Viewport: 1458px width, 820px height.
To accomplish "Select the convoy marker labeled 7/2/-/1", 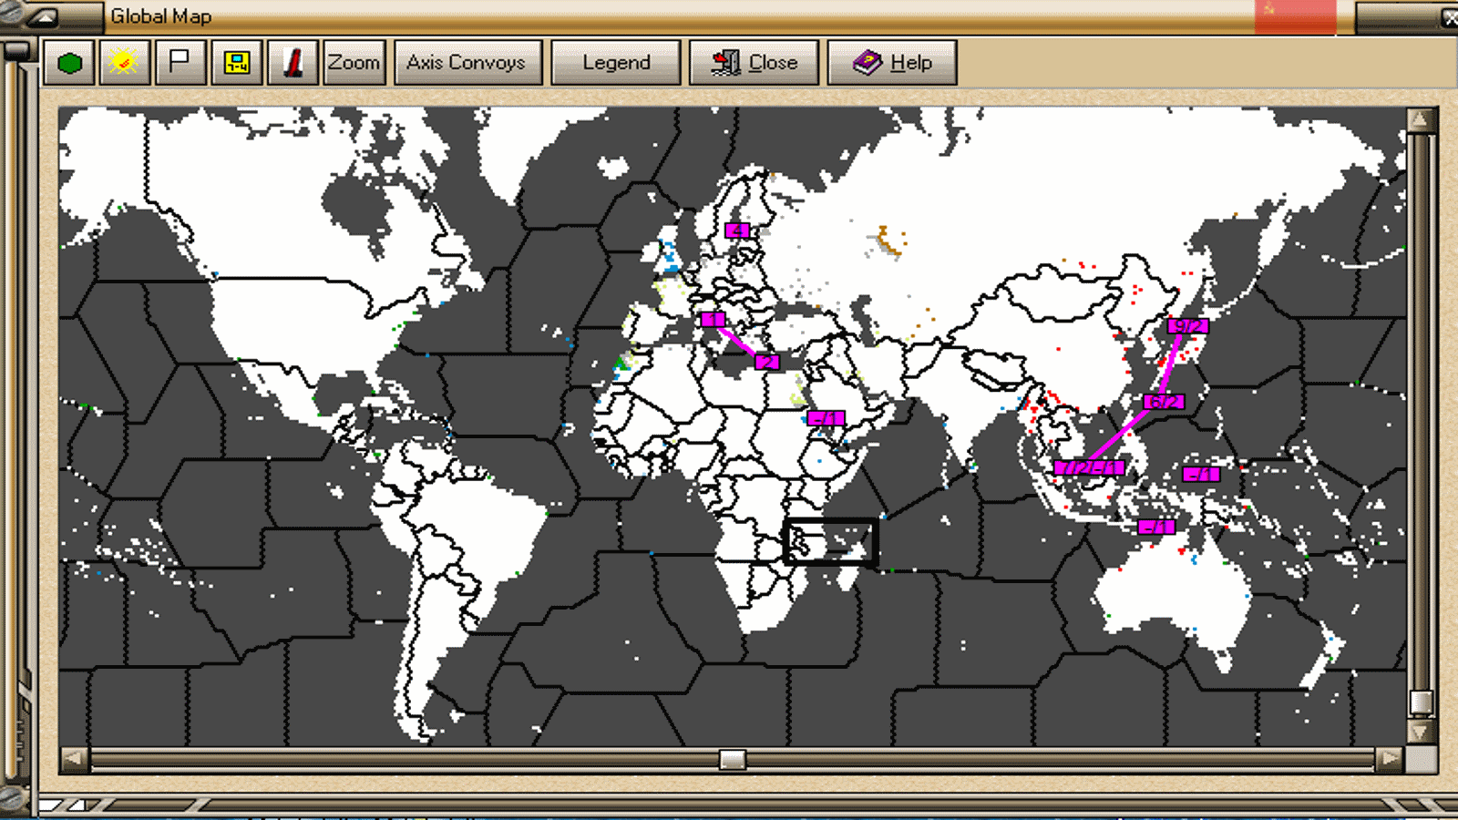I will [1089, 468].
